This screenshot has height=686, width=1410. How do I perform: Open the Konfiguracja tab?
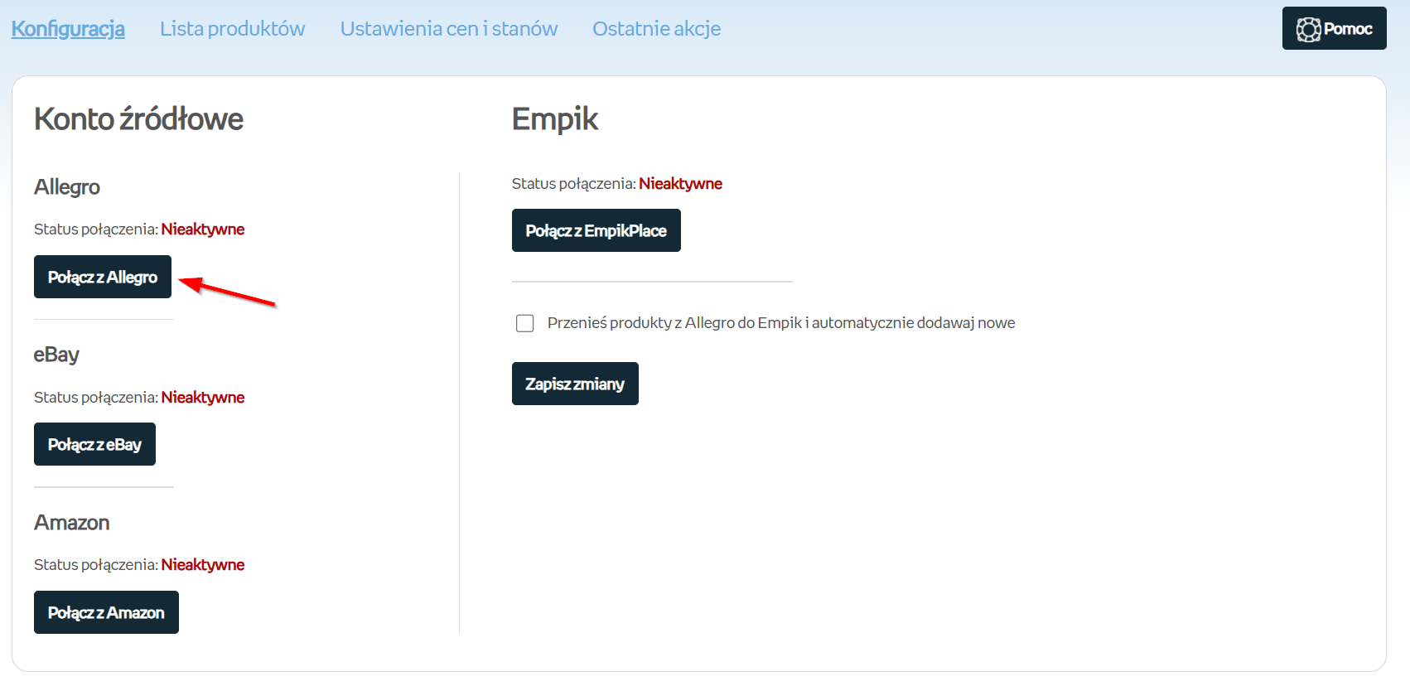(x=68, y=29)
